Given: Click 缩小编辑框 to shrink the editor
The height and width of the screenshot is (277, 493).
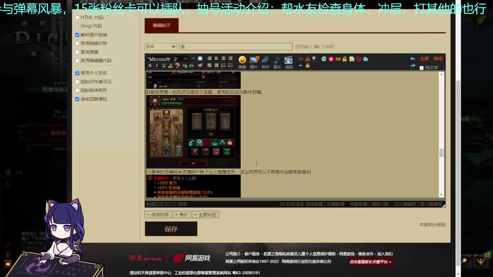Looking at the screenshot, I should pyautogui.click(x=431, y=204).
